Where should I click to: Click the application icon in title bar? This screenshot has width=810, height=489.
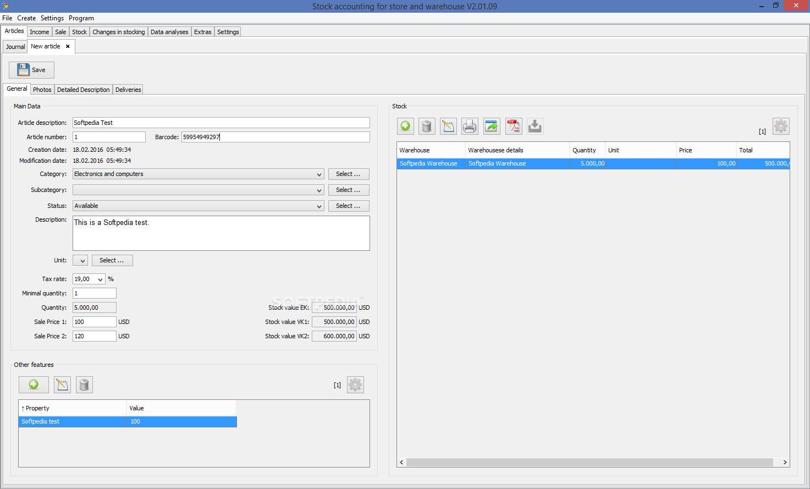[5, 6]
